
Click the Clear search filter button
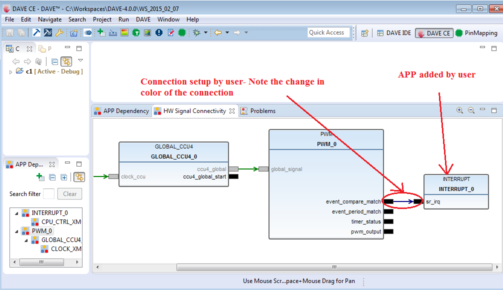coord(70,194)
